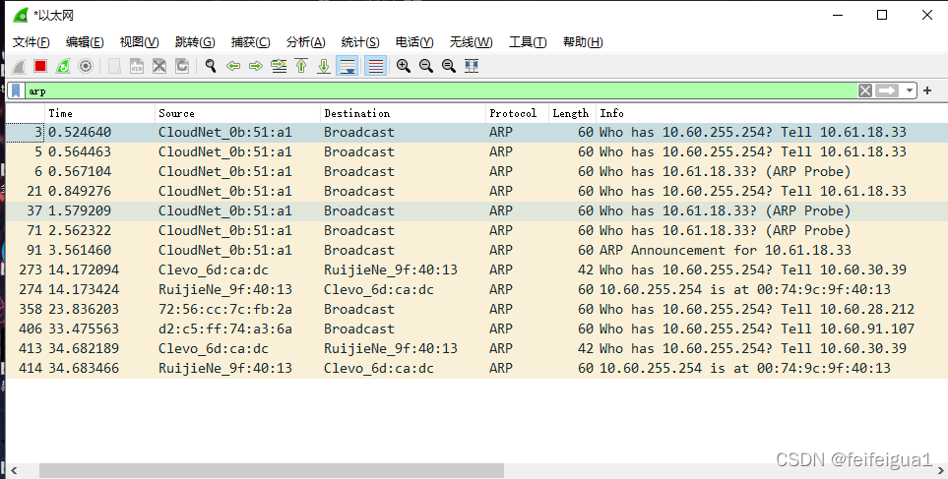Viewport: 948px width, 479px height.
Task: Select packet 5 at time 0.564463
Action: [477, 151]
